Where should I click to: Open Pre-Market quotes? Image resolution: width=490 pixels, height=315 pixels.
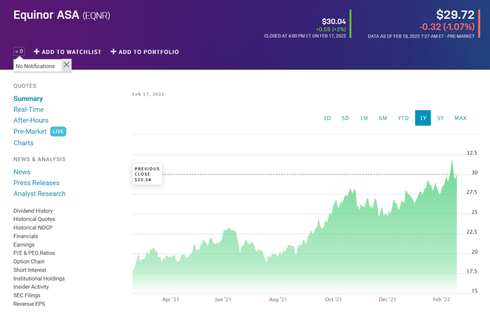coord(30,132)
